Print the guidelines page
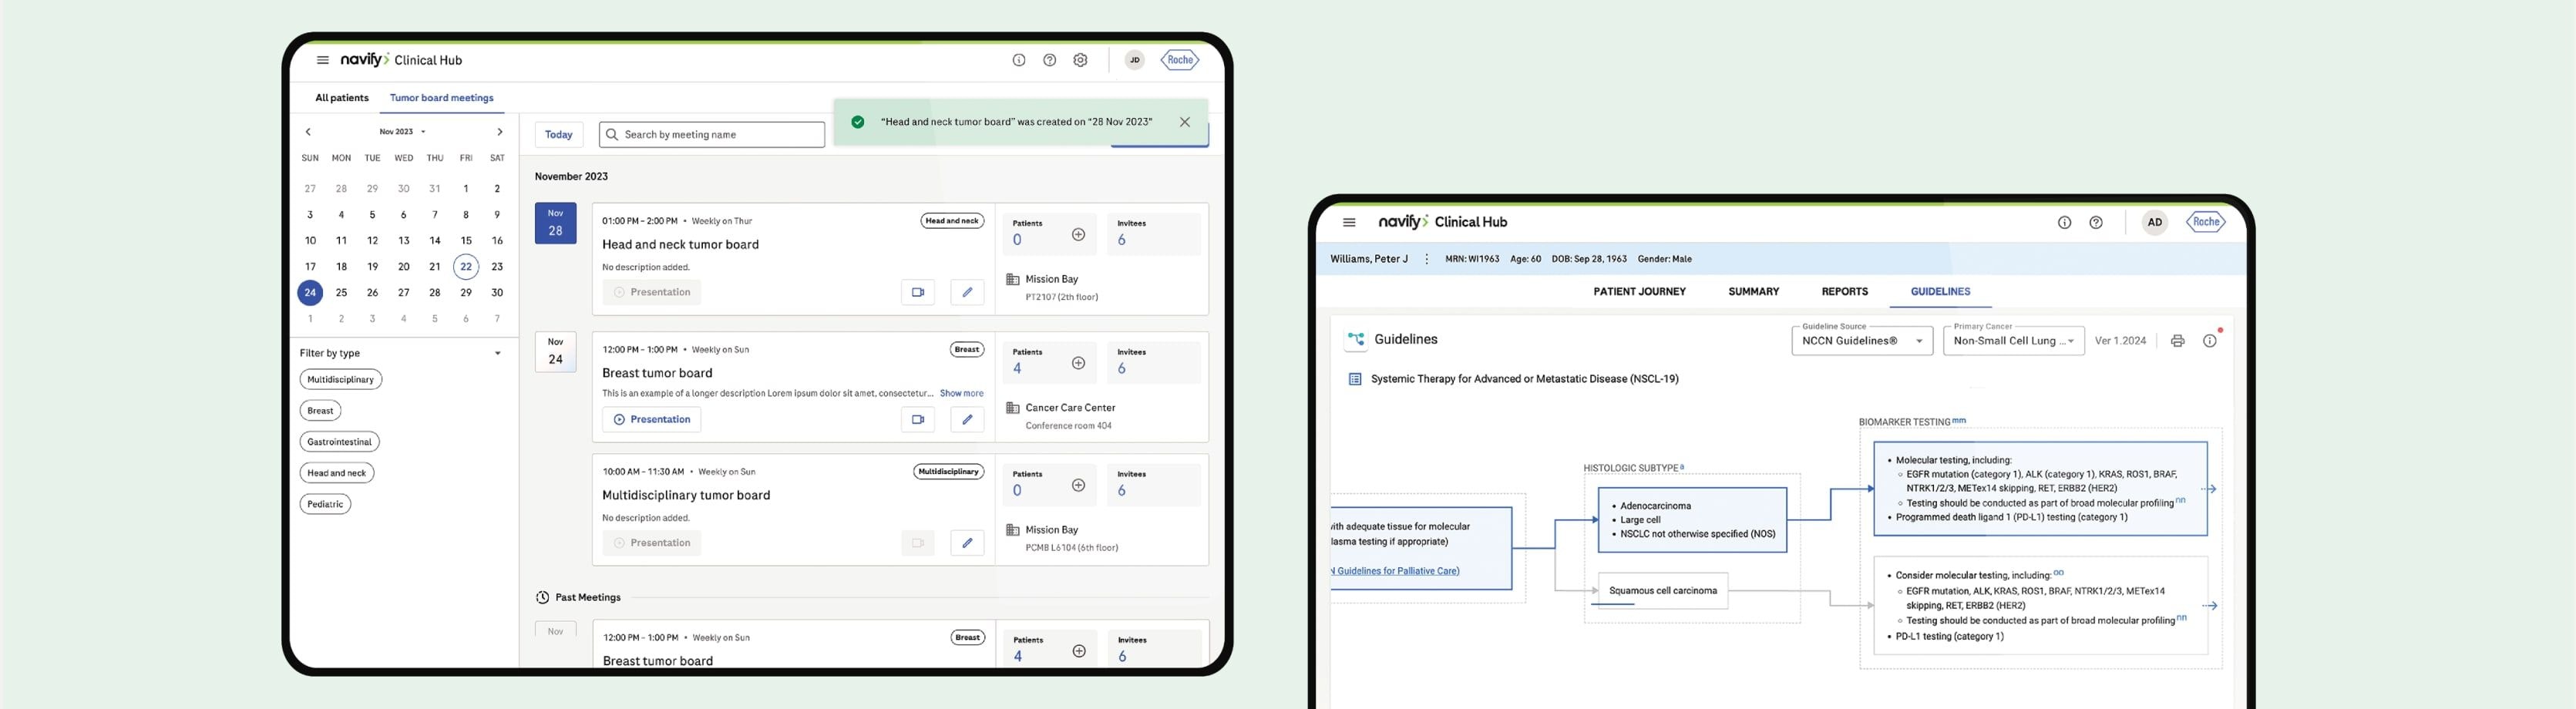 [x=2177, y=341]
